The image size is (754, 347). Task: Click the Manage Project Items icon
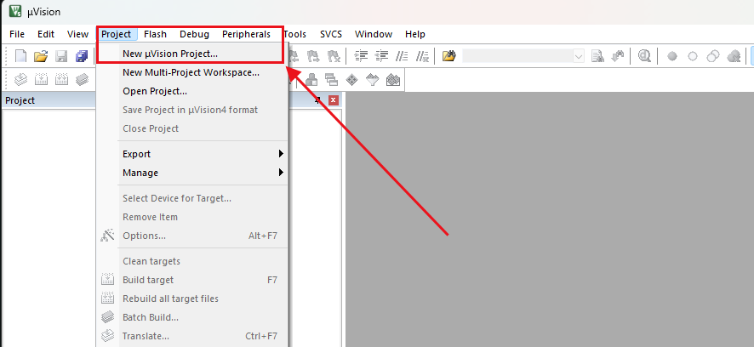click(311, 79)
